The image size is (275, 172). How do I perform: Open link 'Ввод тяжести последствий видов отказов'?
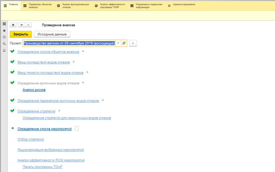click(x=50, y=73)
